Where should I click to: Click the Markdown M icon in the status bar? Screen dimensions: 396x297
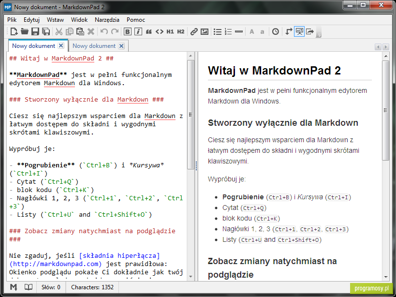(14, 287)
